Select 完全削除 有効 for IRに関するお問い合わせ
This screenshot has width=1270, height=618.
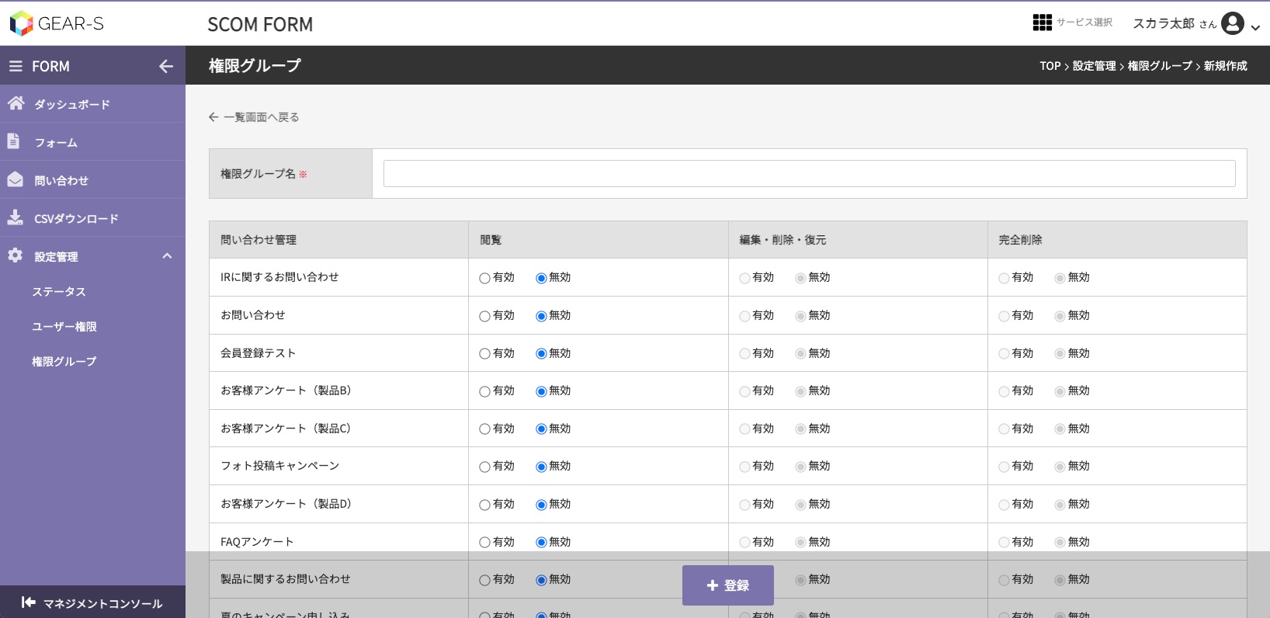(x=1004, y=278)
